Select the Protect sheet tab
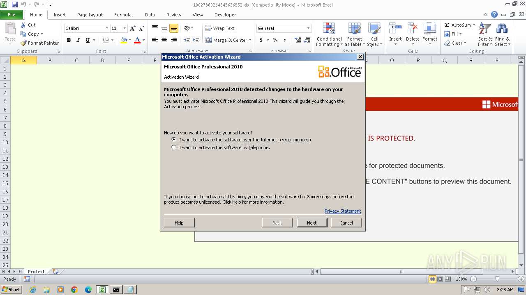The width and height of the screenshot is (526, 295). click(x=36, y=272)
